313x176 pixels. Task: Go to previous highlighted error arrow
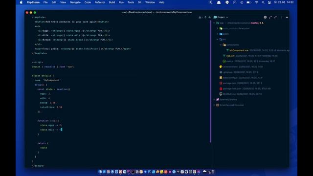[205, 18]
